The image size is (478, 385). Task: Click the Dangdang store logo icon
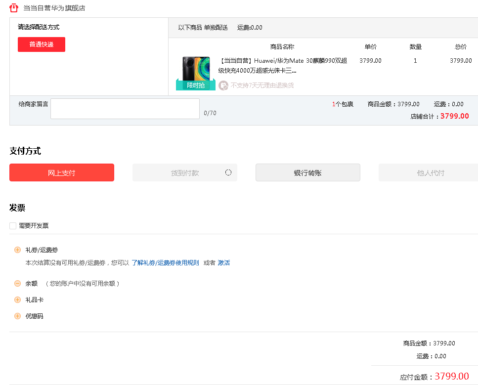point(14,8)
